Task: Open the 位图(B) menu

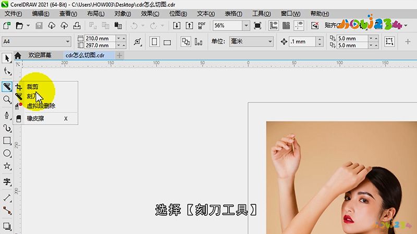Action: click(178, 14)
